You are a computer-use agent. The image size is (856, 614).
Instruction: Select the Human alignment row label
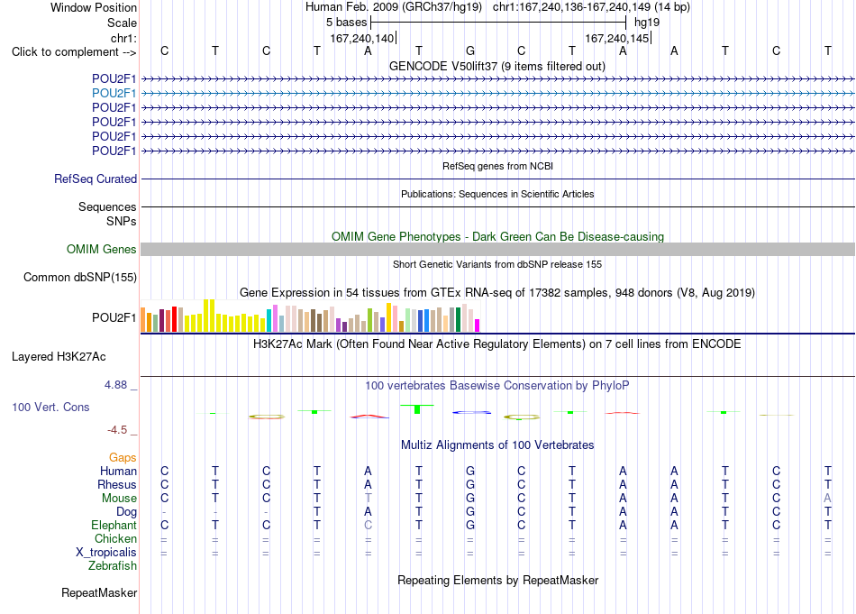pyautogui.click(x=118, y=471)
